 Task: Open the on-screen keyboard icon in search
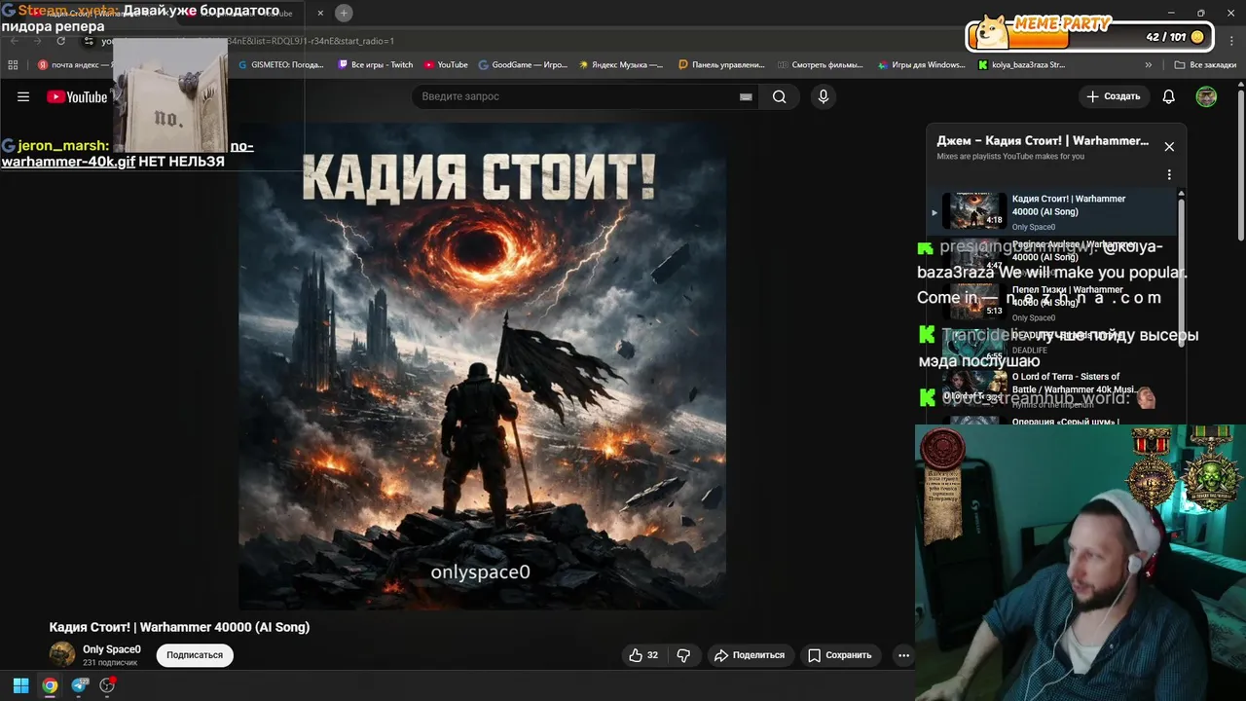746,96
